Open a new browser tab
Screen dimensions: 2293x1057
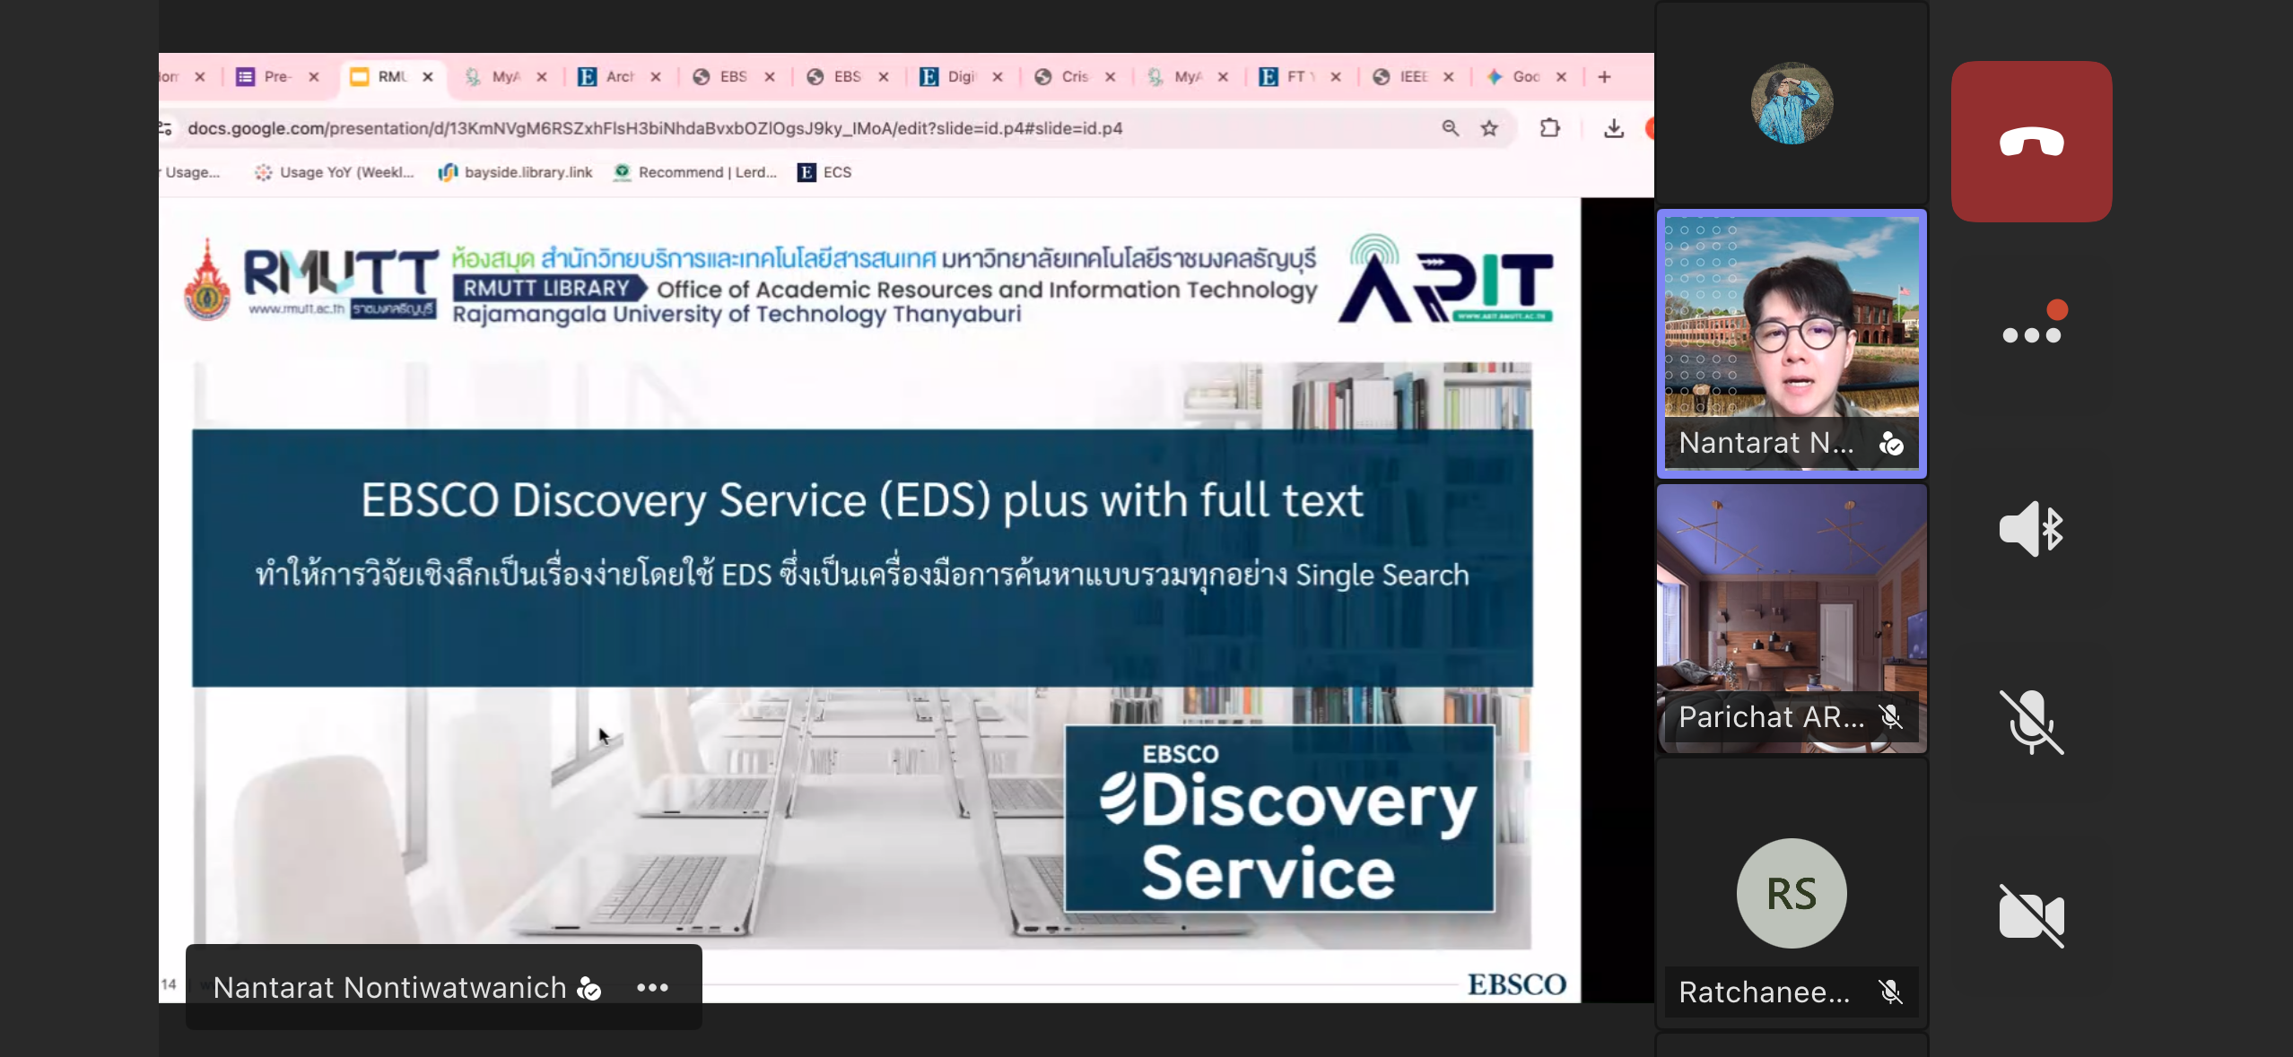tap(1604, 77)
